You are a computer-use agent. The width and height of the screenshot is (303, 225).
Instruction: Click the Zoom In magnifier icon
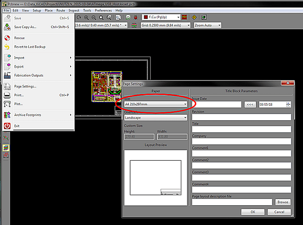(x=86, y=18)
